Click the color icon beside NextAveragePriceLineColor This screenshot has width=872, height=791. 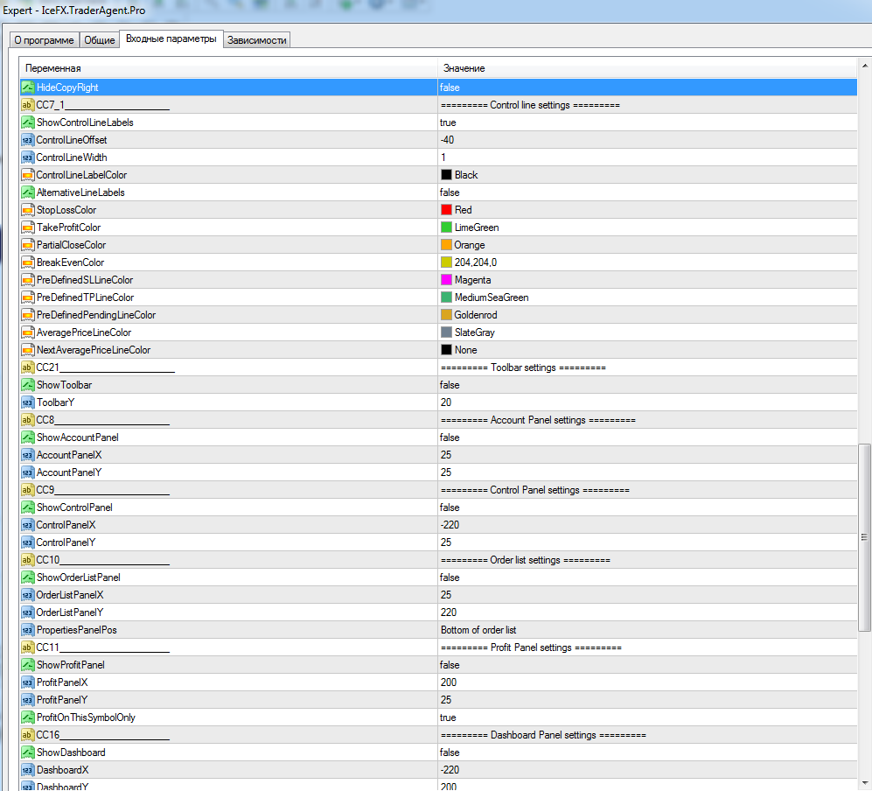click(x=27, y=350)
